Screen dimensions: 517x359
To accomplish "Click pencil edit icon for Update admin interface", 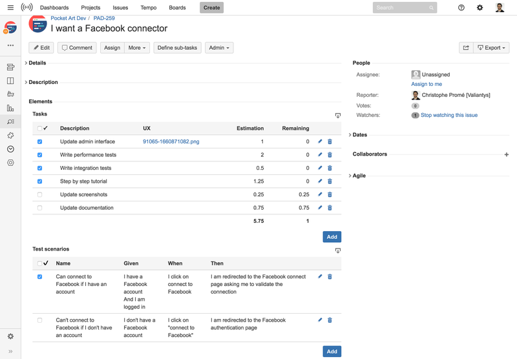I will [320, 141].
